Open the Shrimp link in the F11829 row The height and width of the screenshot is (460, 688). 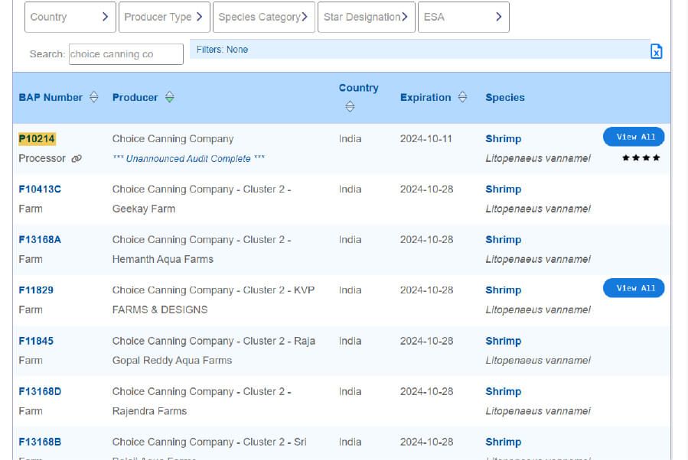(x=504, y=290)
